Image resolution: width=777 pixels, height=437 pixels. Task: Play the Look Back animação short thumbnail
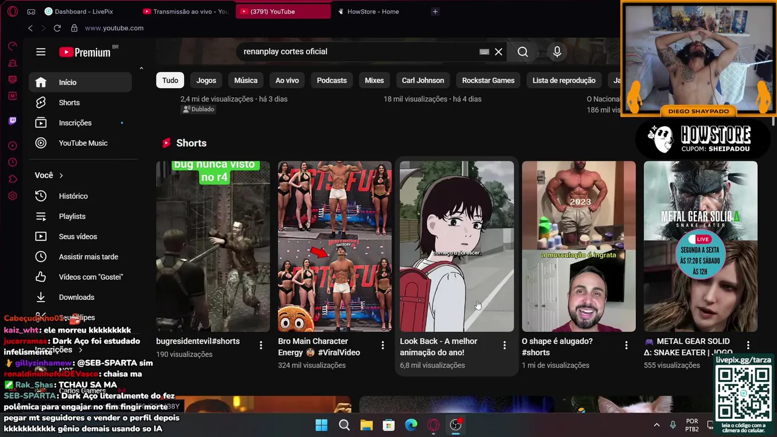456,246
